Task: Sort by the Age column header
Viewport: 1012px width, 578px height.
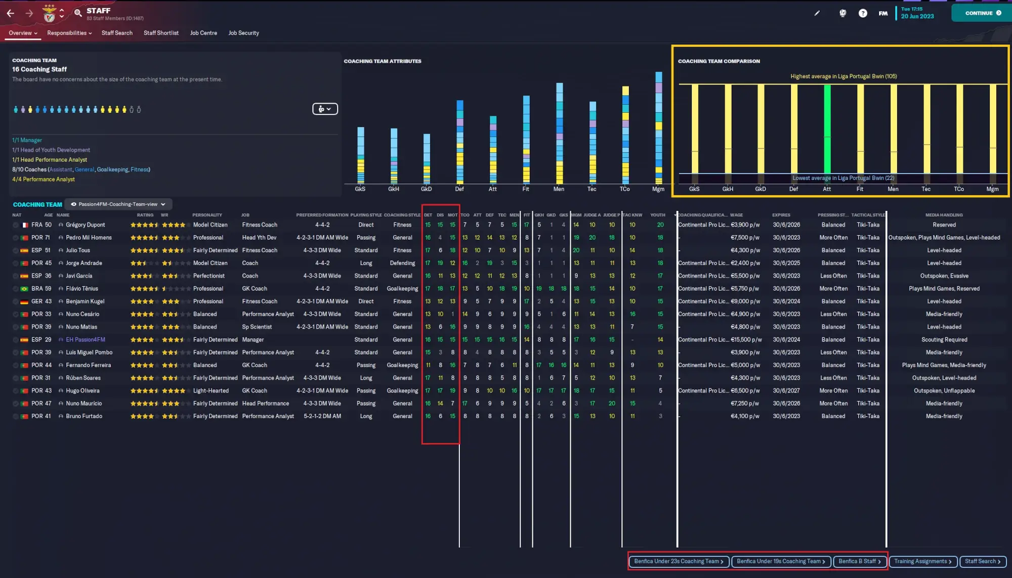Action: click(49, 215)
